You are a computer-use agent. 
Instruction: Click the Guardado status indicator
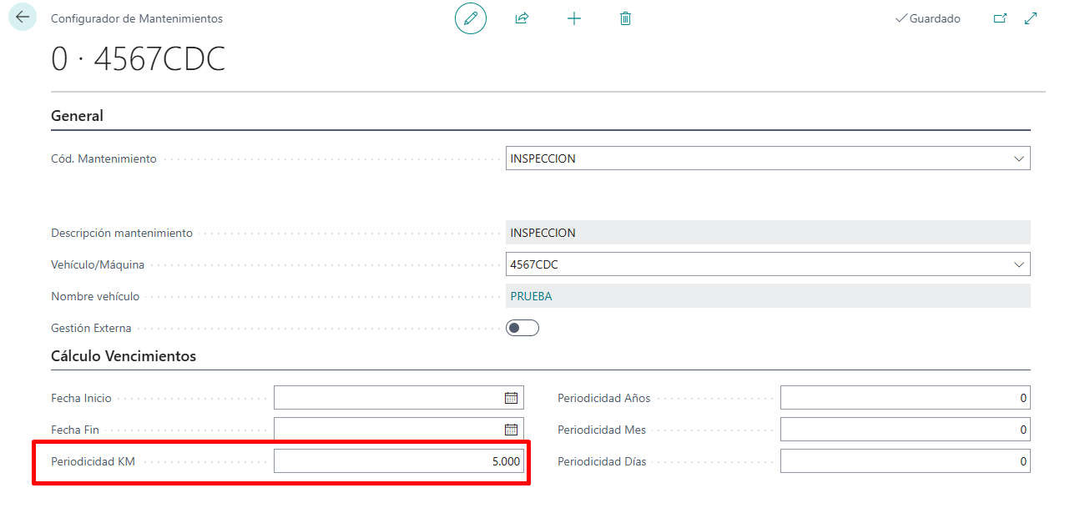(x=927, y=18)
